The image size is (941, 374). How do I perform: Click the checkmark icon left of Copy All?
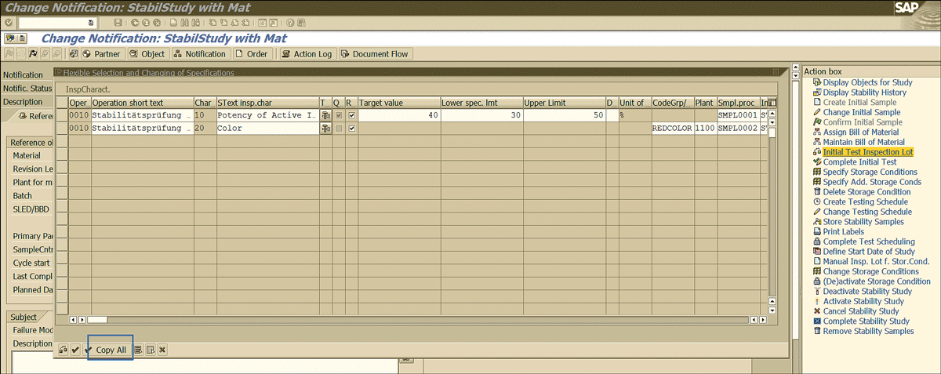click(x=75, y=350)
